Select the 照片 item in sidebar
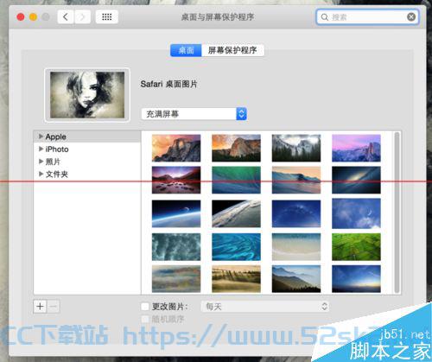This screenshot has width=432, height=362. [53, 162]
